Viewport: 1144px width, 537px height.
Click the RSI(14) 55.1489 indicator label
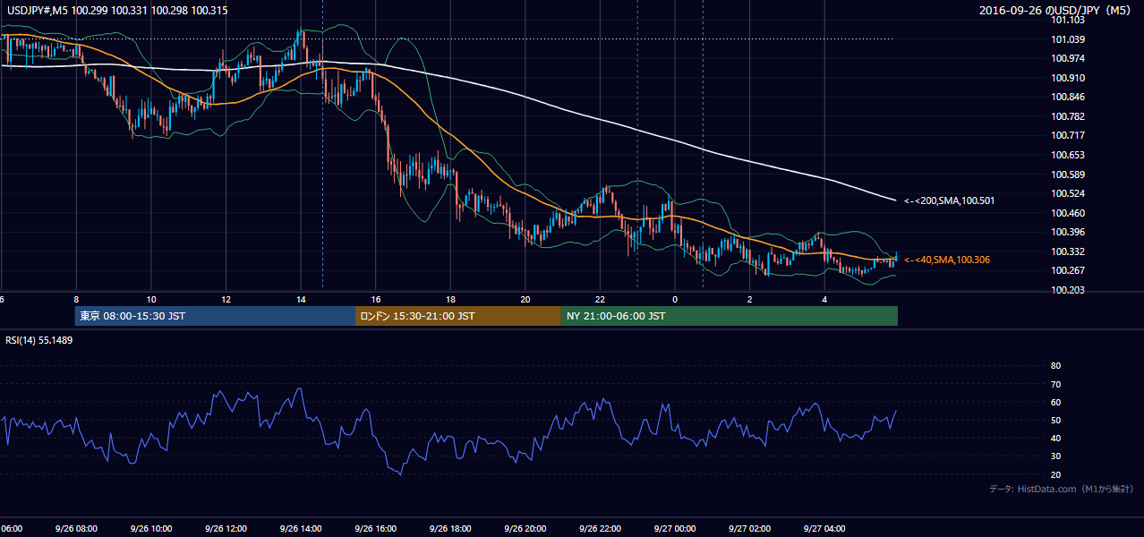pos(38,341)
